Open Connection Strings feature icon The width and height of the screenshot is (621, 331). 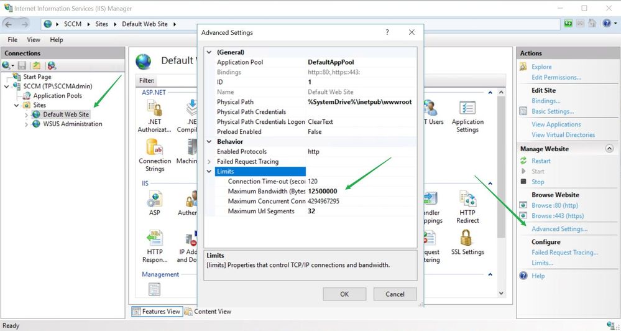coord(154,147)
